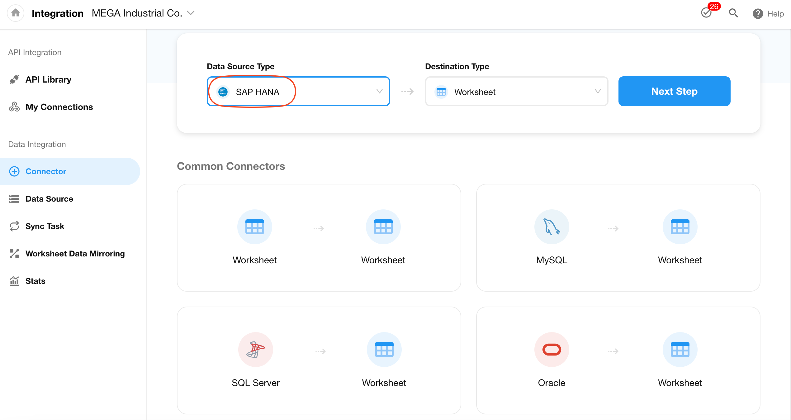Viewport: 791px width, 420px height.
Task: Click the SQL Server icon
Action: pos(256,350)
